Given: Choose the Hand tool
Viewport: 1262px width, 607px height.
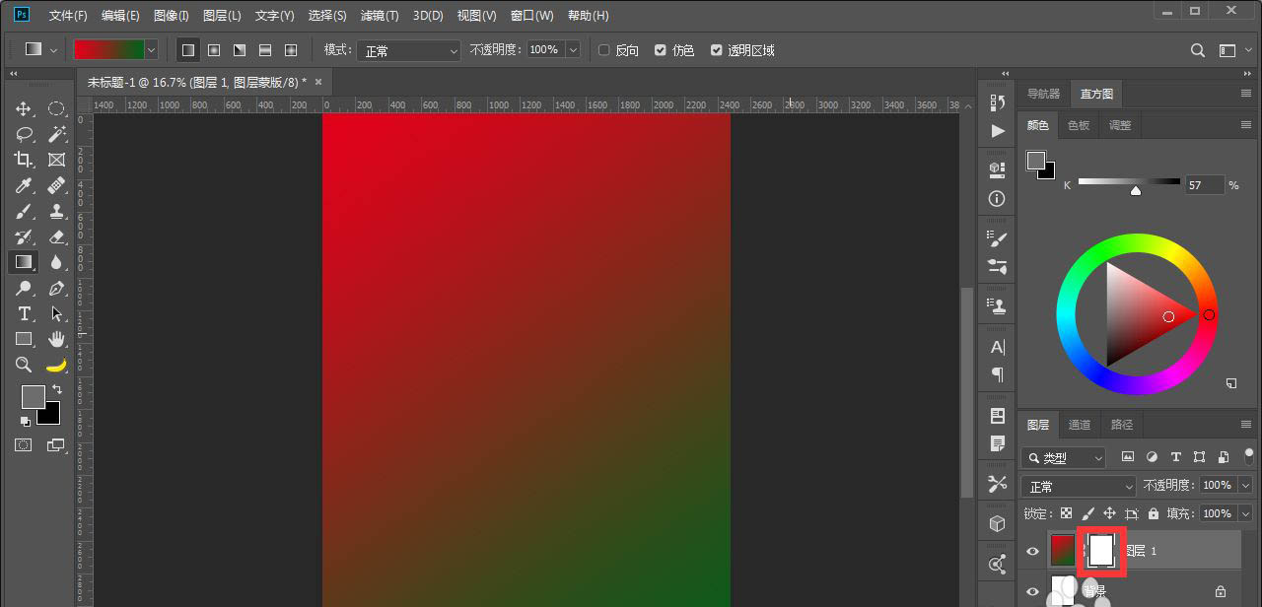Looking at the screenshot, I should tap(56, 339).
